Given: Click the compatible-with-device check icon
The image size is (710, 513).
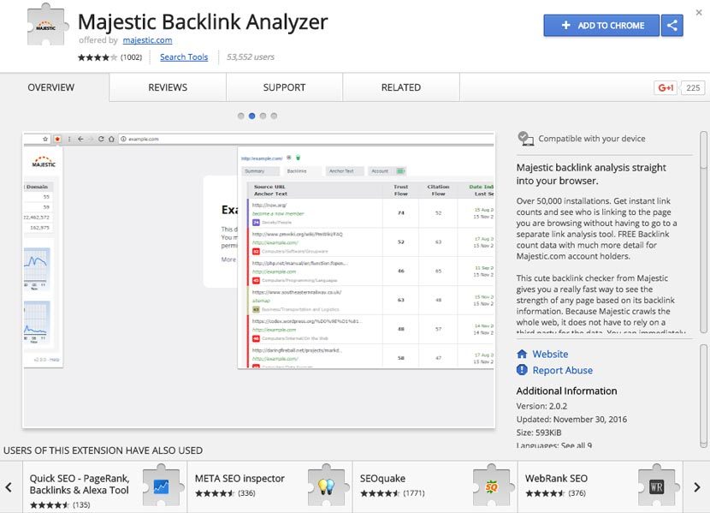Looking at the screenshot, I should click(x=525, y=139).
